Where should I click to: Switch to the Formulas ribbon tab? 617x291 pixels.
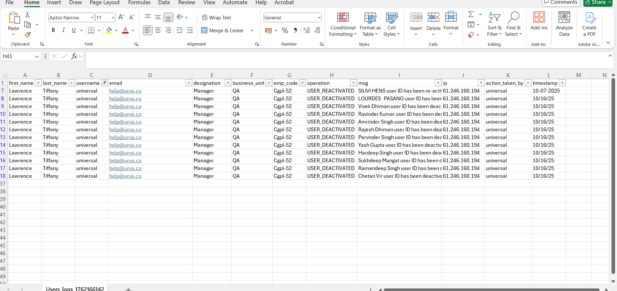pos(139,3)
